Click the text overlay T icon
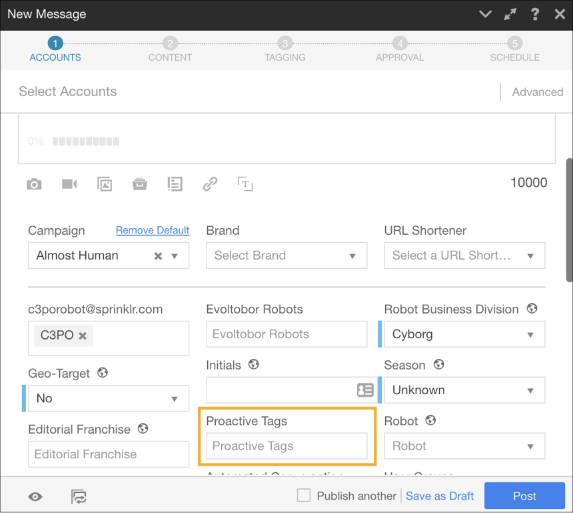Image resolution: width=573 pixels, height=513 pixels. click(245, 184)
